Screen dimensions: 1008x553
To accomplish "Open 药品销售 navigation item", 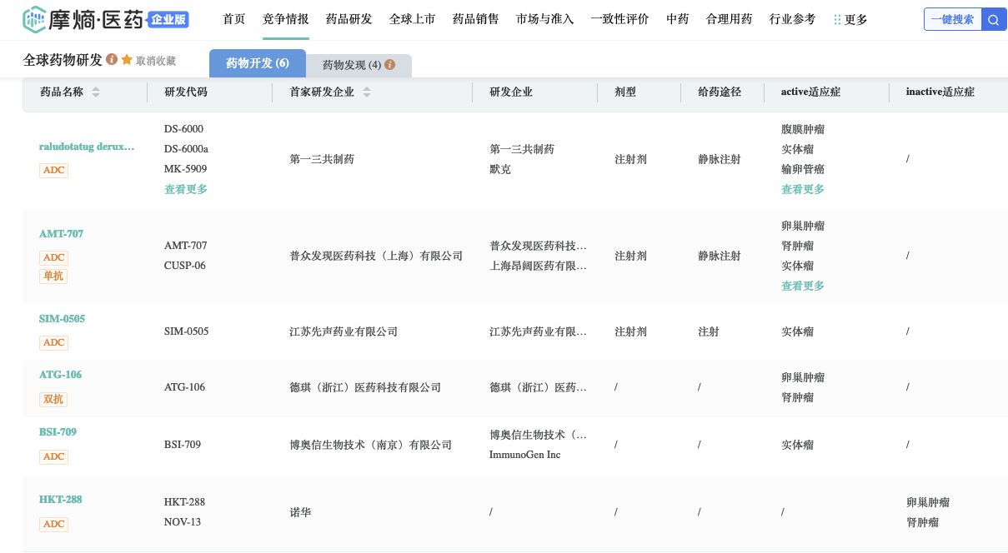I will 475,19.
